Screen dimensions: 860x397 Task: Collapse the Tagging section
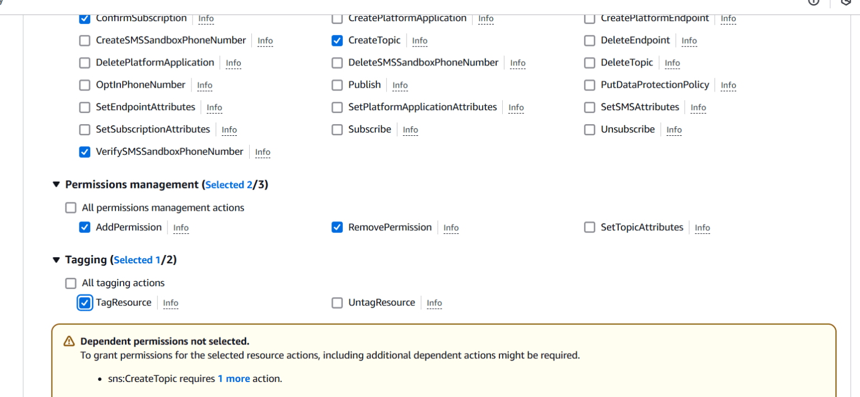coord(56,259)
